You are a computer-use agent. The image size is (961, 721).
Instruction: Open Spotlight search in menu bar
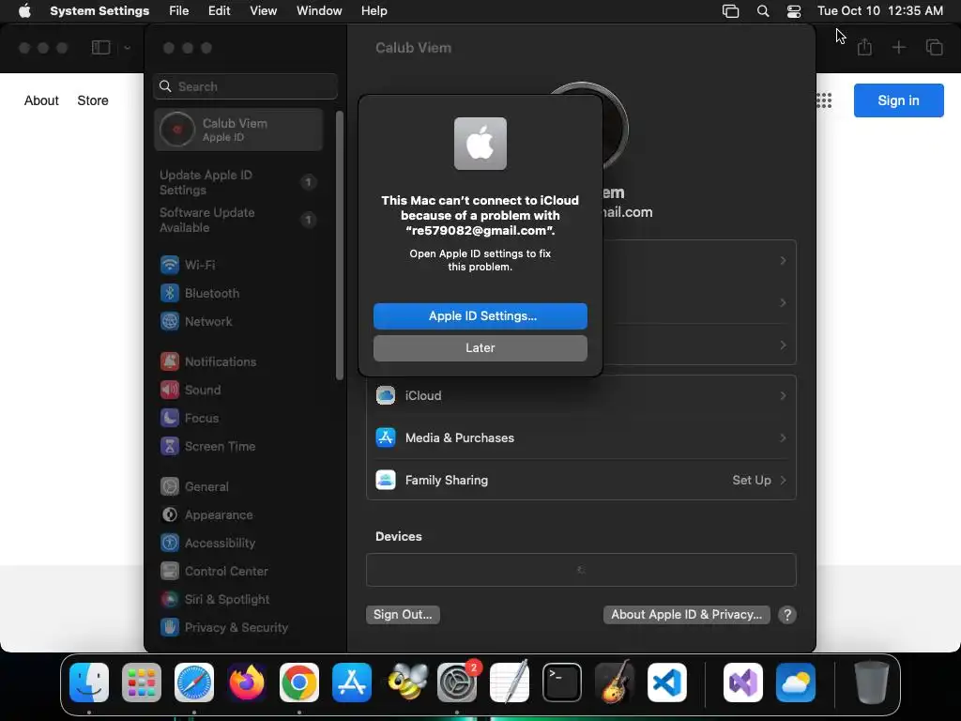coord(763,11)
